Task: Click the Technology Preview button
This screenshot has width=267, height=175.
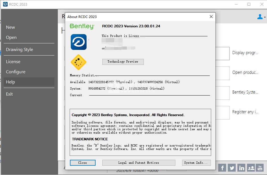Action: point(123,62)
